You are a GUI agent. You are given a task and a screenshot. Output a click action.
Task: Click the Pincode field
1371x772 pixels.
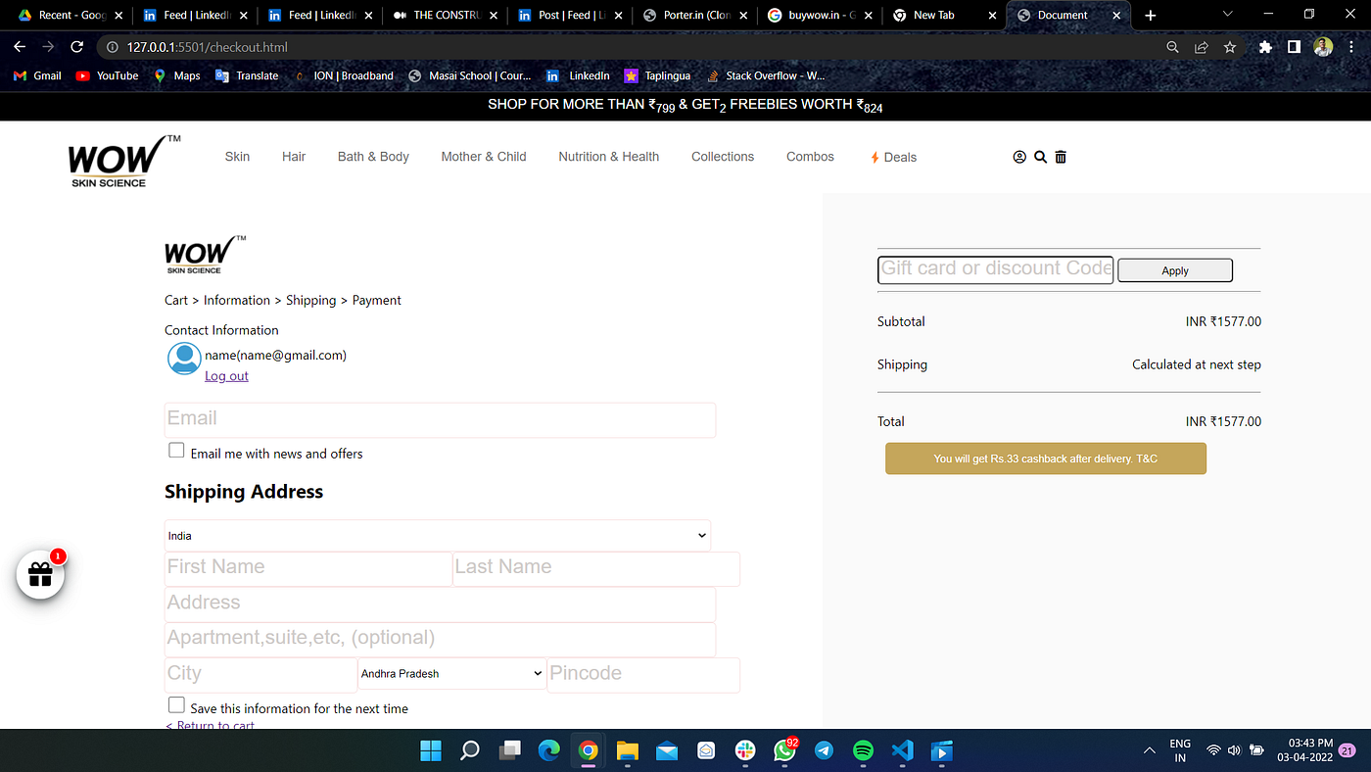pyautogui.click(x=643, y=674)
